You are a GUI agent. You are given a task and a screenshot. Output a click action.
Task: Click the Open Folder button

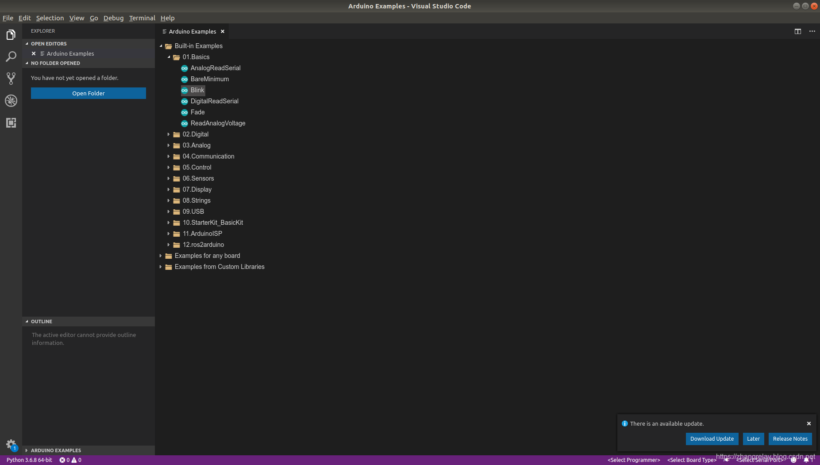[89, 93]
